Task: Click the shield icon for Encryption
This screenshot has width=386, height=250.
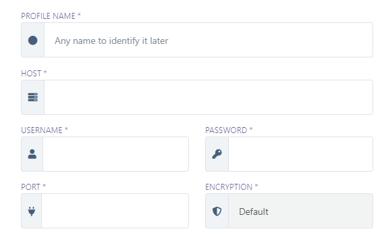Action: point(217,211)
